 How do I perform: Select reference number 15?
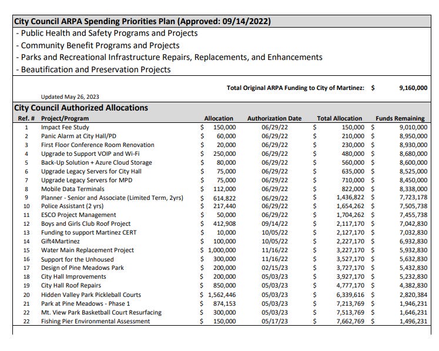(26, 250)
